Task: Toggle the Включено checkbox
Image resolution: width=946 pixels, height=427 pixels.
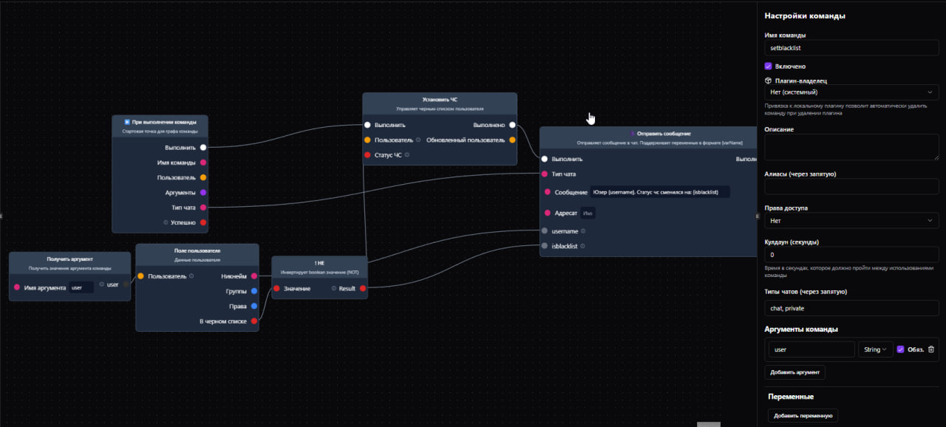Action: pyautogui.click(x=769, y=66)
